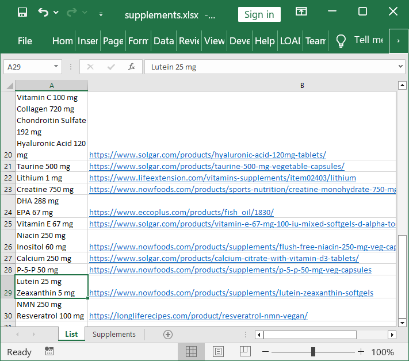The image size is (409, 361).
Task: Click vertical scrollbar up arrow
Action: tap(402, 85)
